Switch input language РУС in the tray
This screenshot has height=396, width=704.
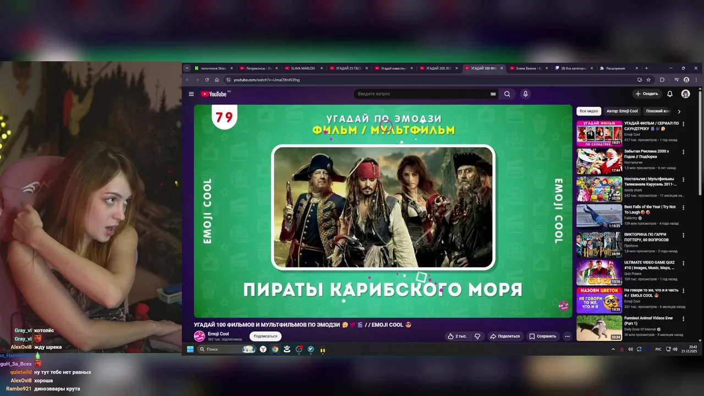pyautogui.click(x=658, y=349)
